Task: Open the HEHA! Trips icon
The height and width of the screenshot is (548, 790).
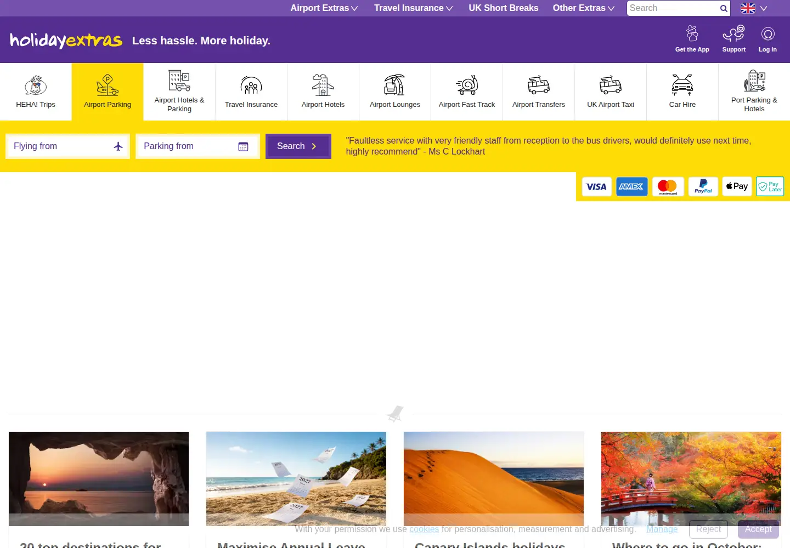Action: coord(36,85)
